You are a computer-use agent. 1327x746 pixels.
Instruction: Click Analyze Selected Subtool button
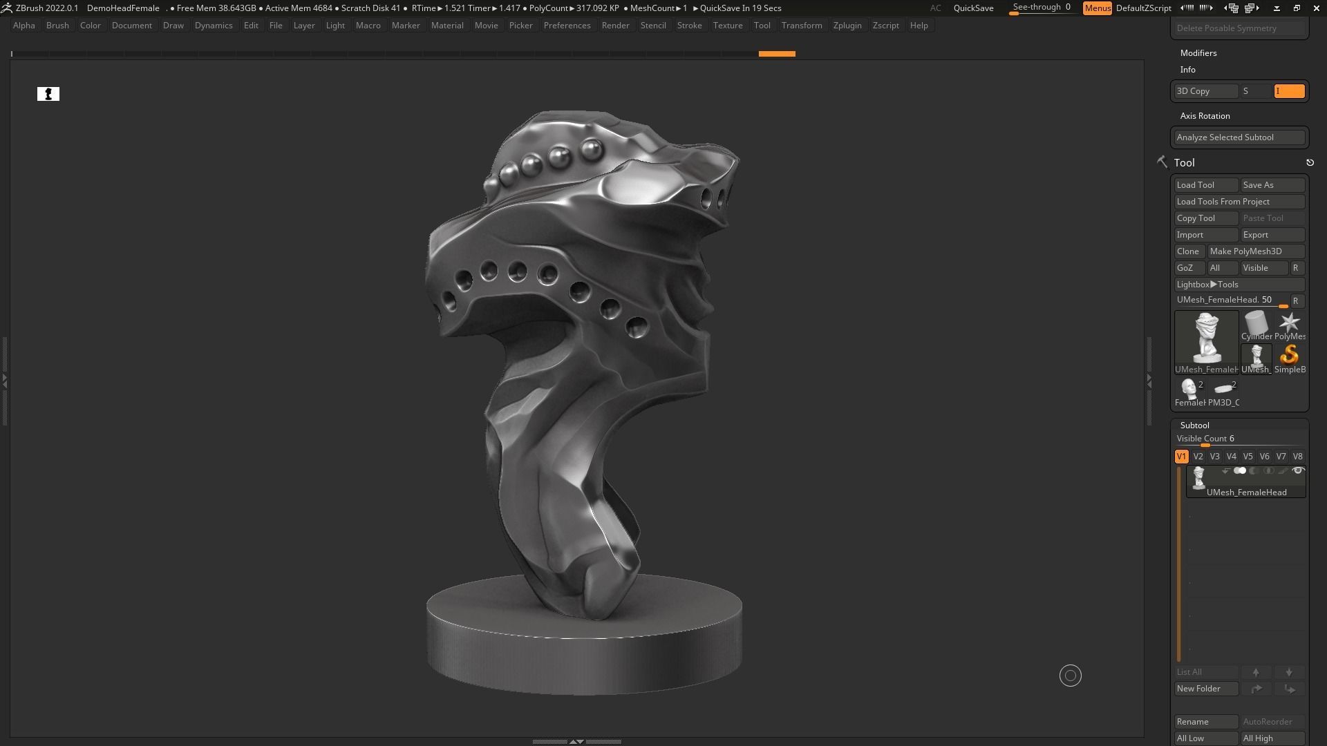1239,137
